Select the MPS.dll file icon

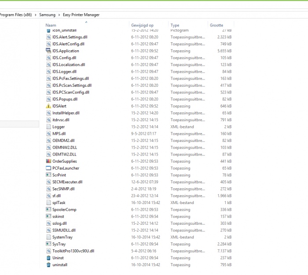[48, 134]
